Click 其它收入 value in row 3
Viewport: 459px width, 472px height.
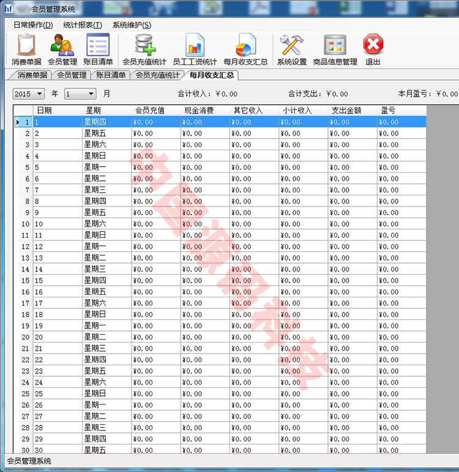tap(255, 145)
